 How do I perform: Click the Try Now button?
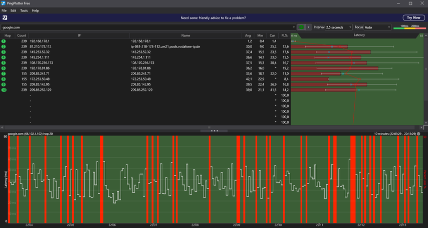(413, 17)
